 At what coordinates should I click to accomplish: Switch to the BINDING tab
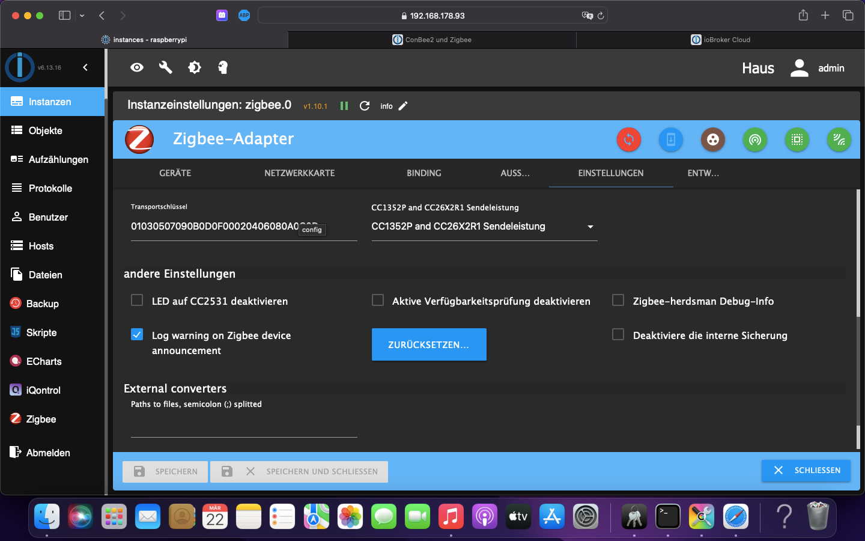click(x=424, y=173)
